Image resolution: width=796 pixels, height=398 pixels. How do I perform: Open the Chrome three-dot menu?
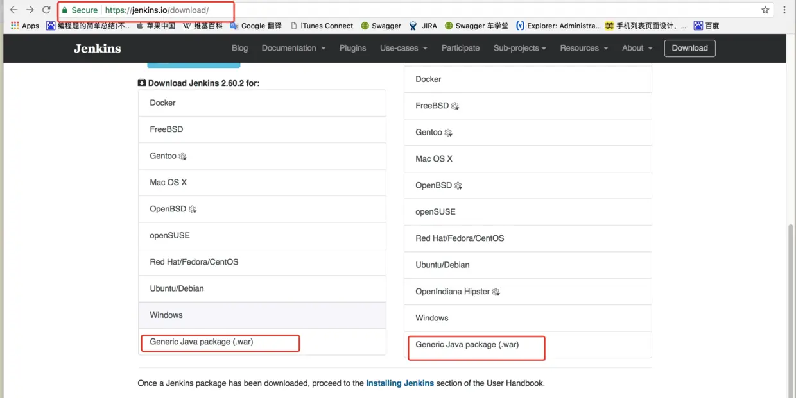(784, 10)
